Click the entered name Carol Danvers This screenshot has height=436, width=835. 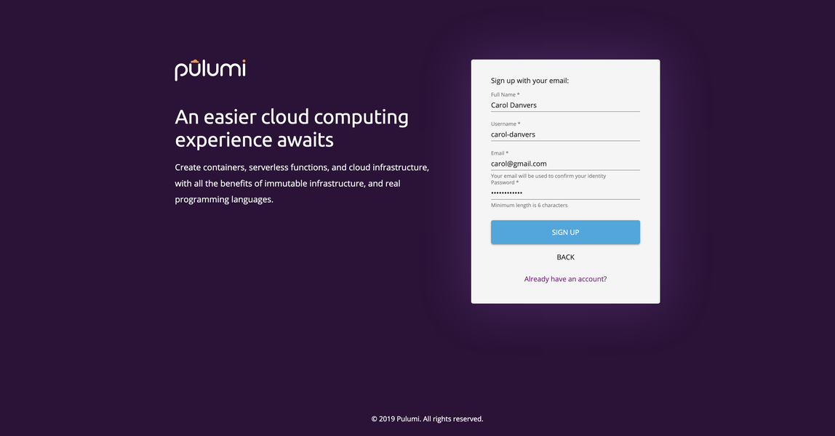pyautogui.click(x=514, y=105)
